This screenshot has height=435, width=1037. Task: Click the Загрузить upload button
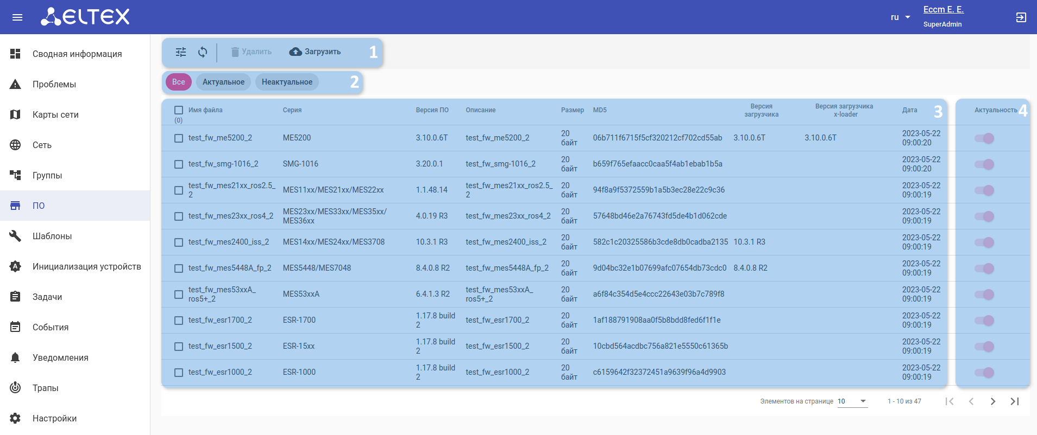[315, 52]
